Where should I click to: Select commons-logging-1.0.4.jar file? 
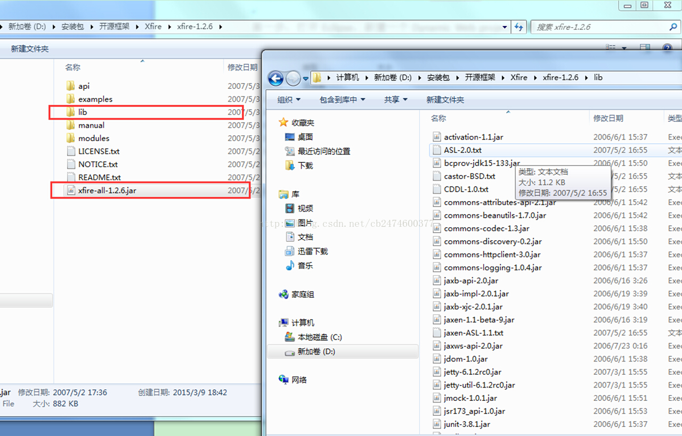(x=493, y=268)
